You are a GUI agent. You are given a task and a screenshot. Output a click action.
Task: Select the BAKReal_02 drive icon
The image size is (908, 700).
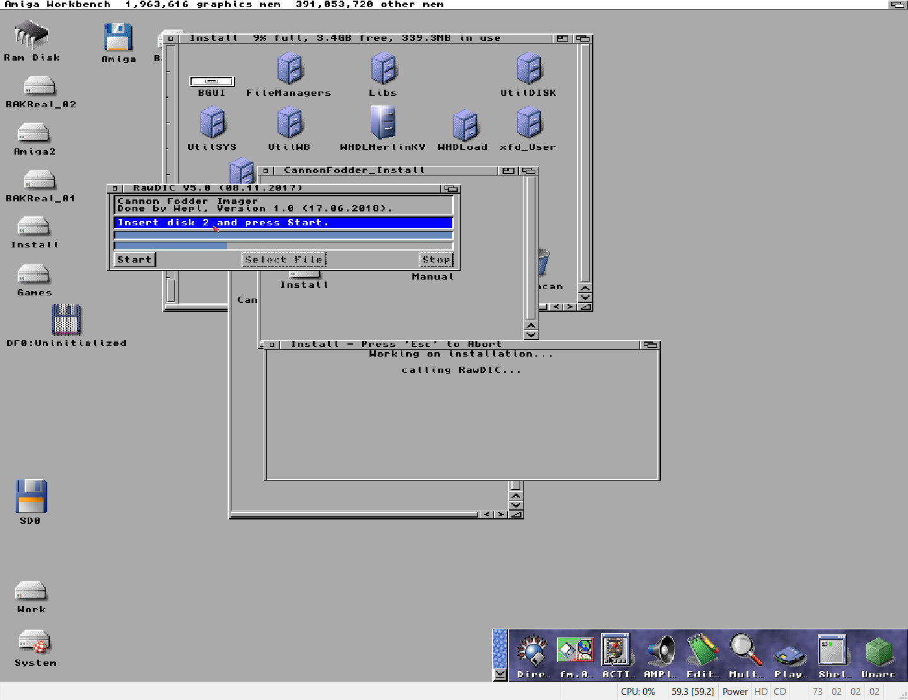(39, 86)
